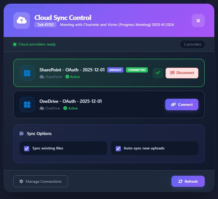Click the cloud icon beside OneDrive label

tap(42, 108)
